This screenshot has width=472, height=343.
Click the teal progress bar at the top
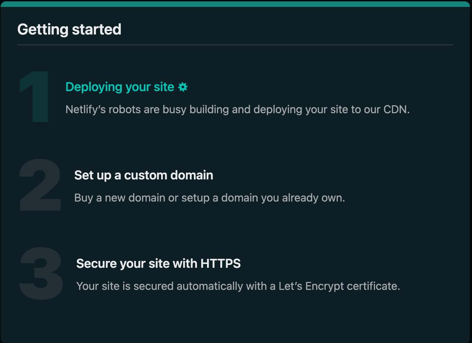pyautogui.click(x=236, y=3)
